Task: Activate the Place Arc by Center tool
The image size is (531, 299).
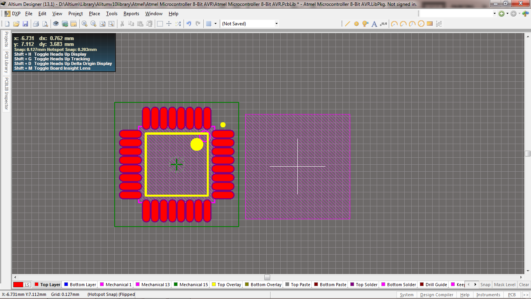Action: 394,23
